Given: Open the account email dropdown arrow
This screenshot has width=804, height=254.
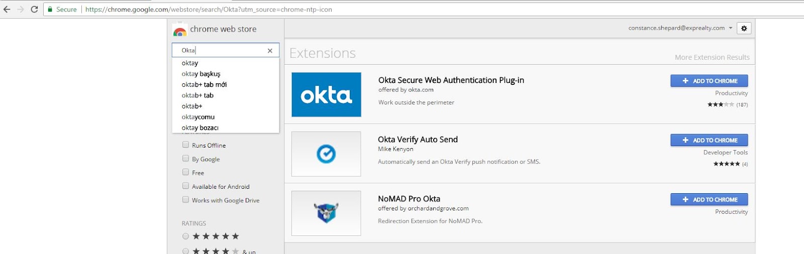Looking at the screenshot, I should pyautogui.click(x=731, y=28).
